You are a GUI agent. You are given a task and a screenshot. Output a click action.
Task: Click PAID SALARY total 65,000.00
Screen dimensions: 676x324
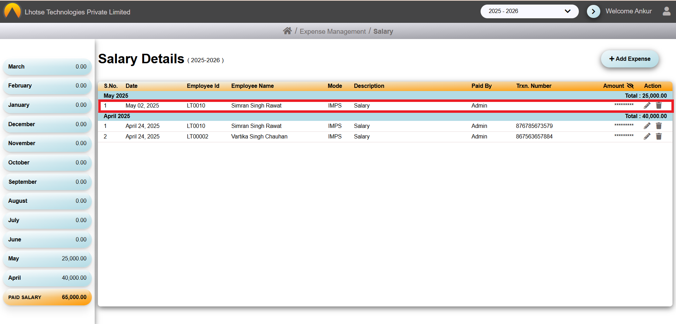pos(47,297)
